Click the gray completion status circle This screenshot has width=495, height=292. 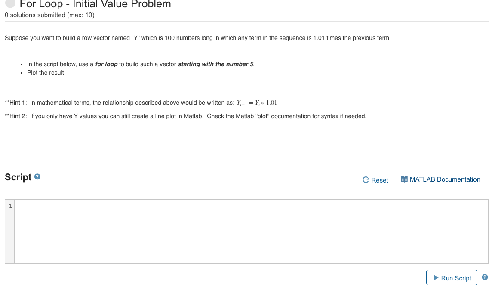click(9, 5)
